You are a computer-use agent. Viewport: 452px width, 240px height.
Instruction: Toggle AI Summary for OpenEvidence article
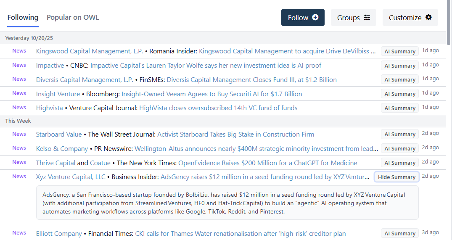[399, 163]
